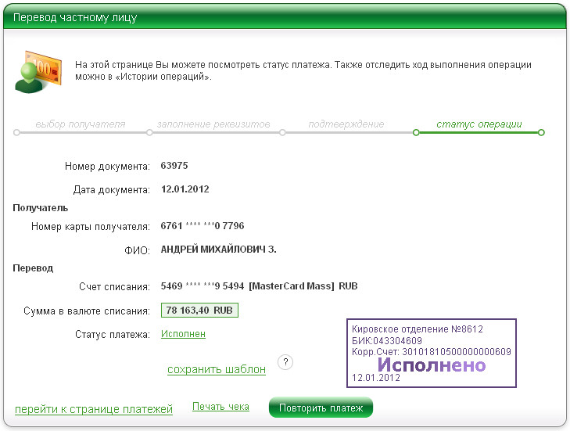570x431 pixels.
Task: Open the Исполнен payment status link
Action: point(183,334)
